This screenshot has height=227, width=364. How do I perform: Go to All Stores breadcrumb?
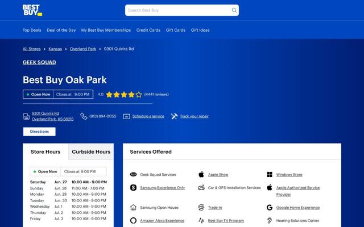(x=32, y=49)
